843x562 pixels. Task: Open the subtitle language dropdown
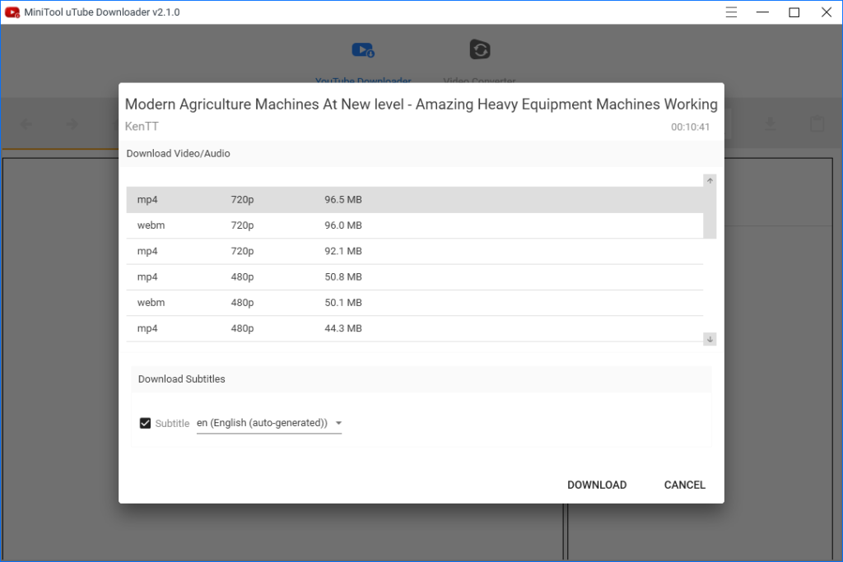click(x=269, y=423)
